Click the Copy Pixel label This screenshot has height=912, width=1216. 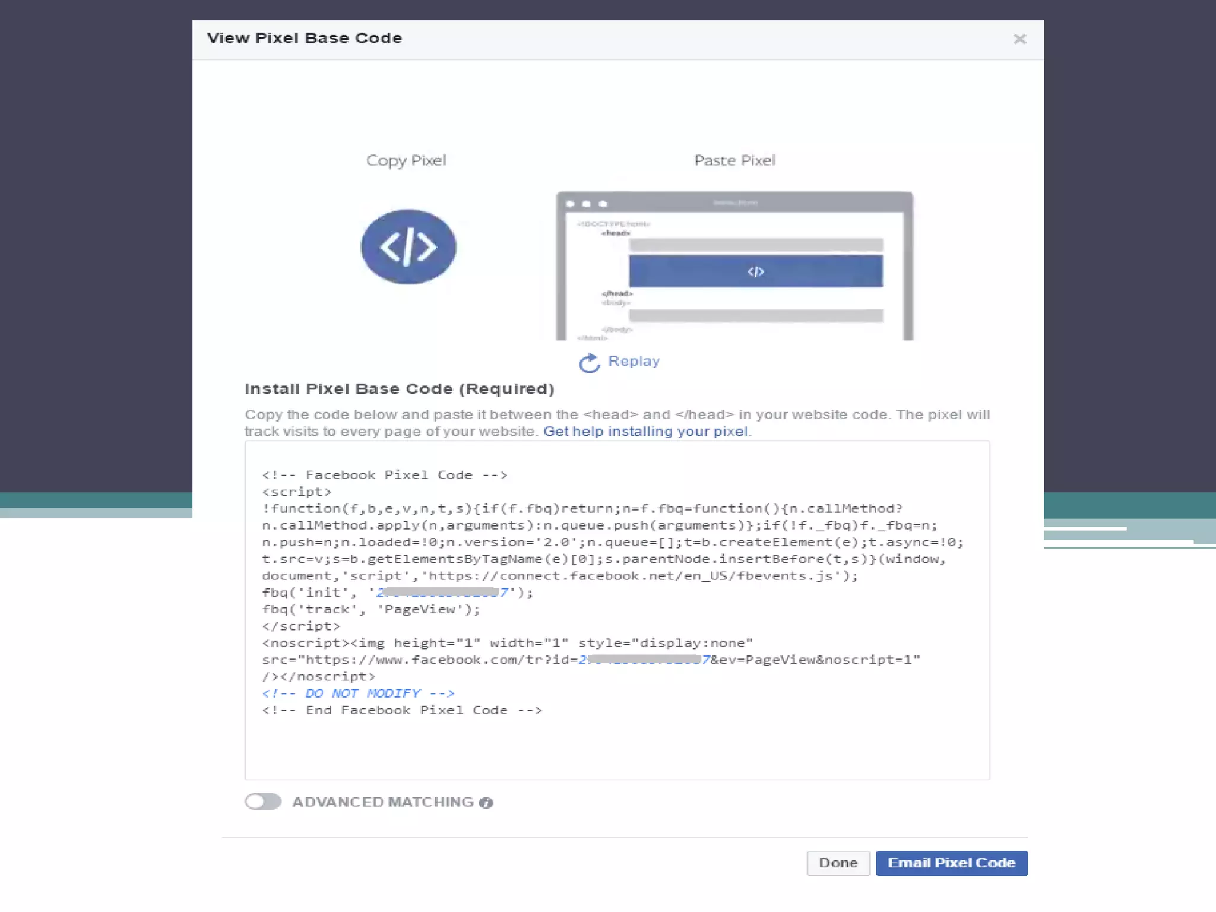coord(406,160)
